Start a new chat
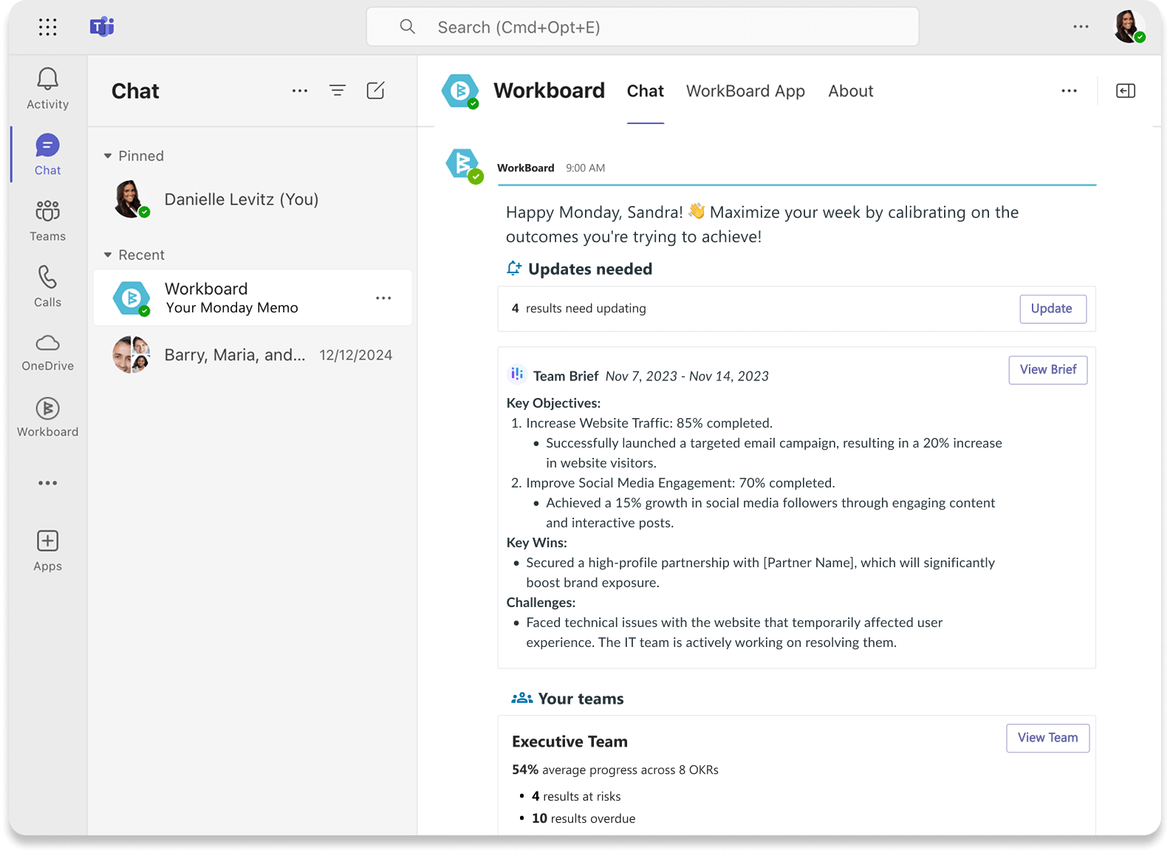The height and width of the screenshot is (853, 1170). point(376,91)
